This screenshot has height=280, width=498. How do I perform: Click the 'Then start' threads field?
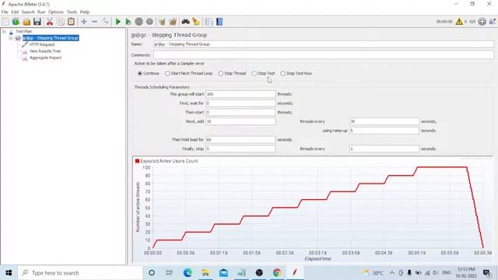[240, 112]
